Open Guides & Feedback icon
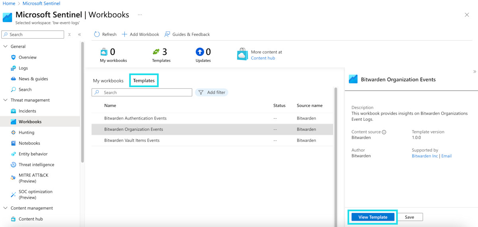This screenshot has height=227, width=478. (x=167, y=34)
